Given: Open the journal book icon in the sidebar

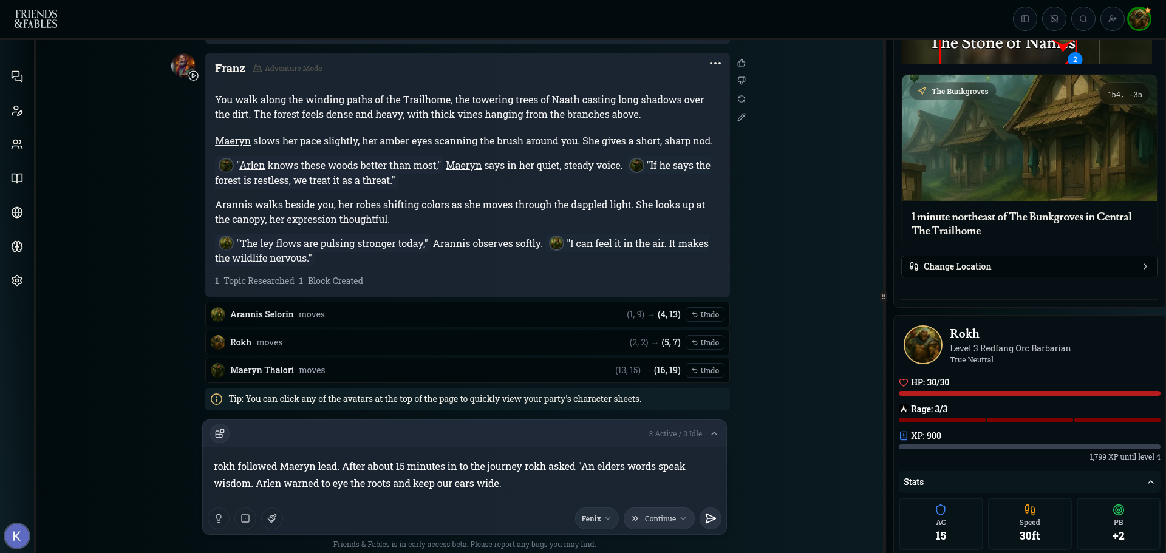Looking at the screenshot, I should pyautogui.click(x=17, y=178).
